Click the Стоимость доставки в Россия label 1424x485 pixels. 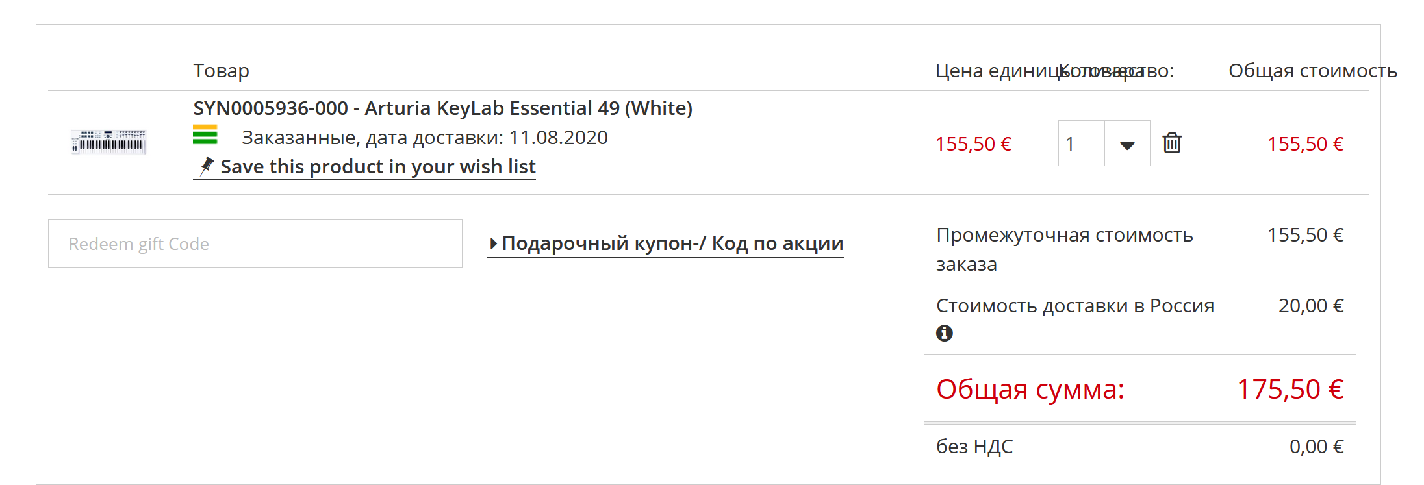(x=1075, y=306)
